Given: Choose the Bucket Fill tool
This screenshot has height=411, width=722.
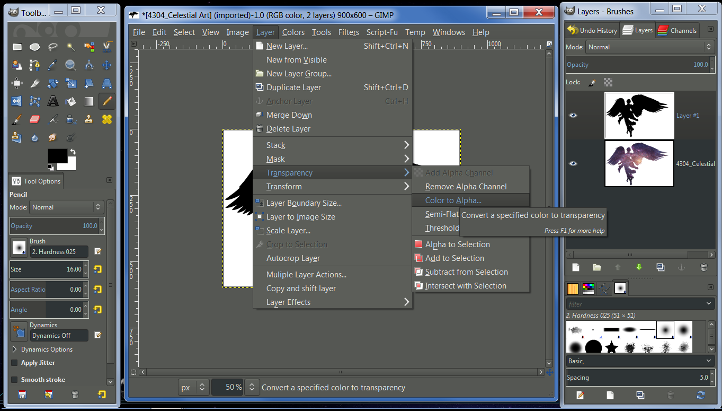Looking at the screenshot, I should (x=71, y=101).
